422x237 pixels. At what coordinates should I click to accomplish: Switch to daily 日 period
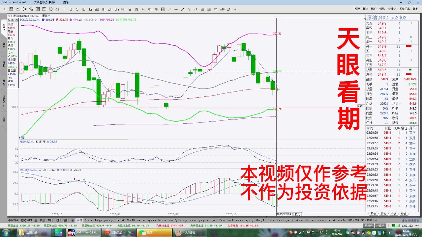click(130, 9)
